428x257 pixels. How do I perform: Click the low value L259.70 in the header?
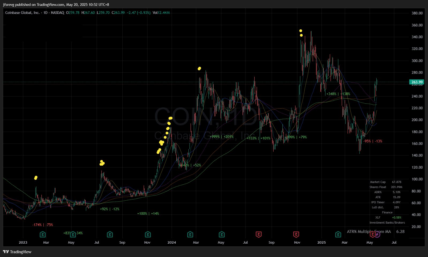103,13
